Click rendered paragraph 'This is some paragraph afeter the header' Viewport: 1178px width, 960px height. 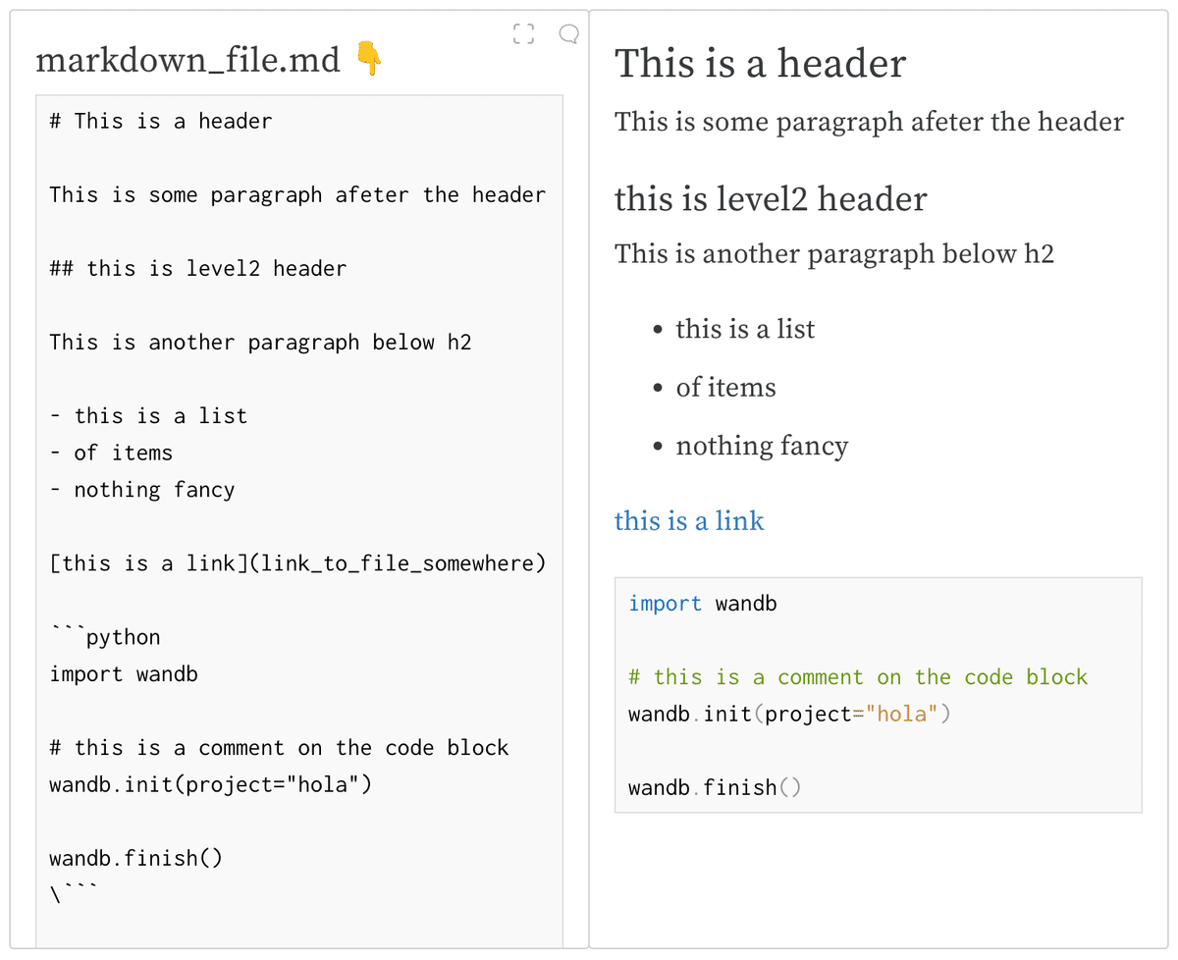pos(869,122)
